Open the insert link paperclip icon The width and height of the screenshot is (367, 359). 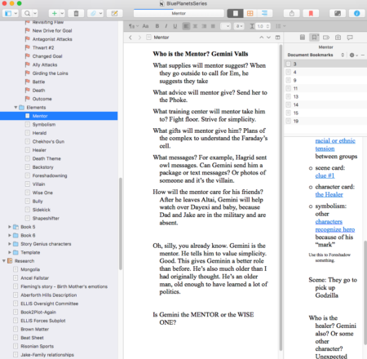click(x=93, y=13)
